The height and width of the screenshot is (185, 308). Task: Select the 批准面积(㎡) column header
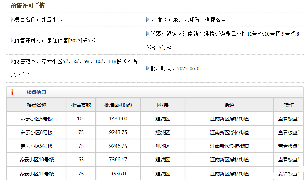(x=118, y=105)
